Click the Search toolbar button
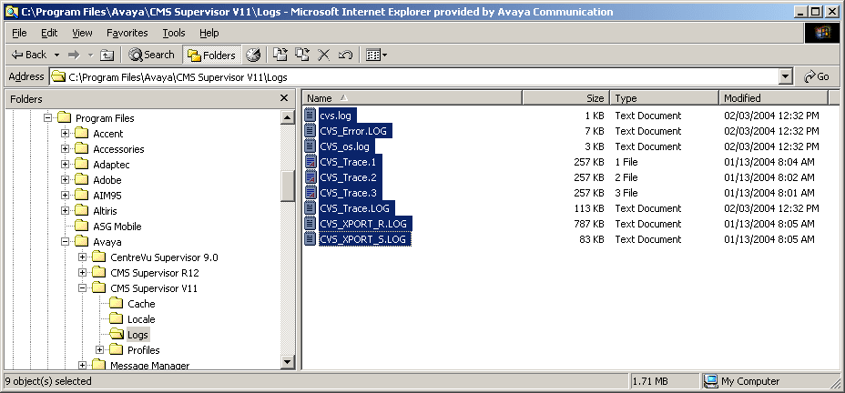This screenshot has height=393, width=845. [x=151, y=55]
